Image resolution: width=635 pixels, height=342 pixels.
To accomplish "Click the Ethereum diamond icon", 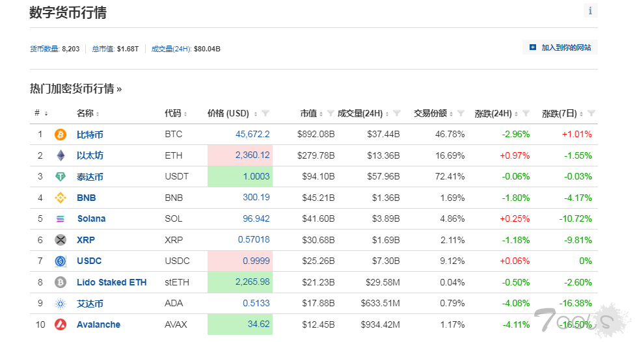I will [x=61, y=155].
